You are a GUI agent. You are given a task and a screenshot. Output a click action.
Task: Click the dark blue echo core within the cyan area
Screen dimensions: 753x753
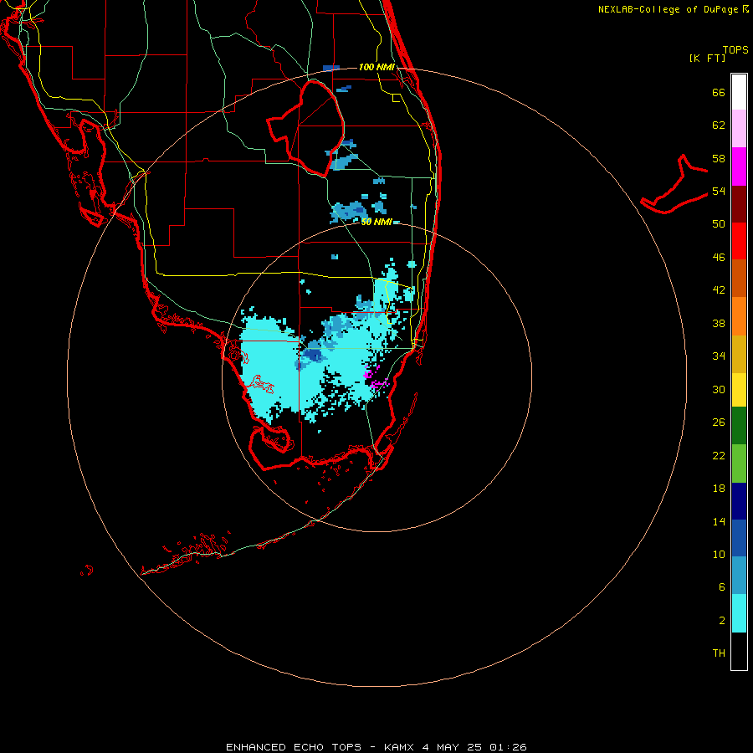click(x=314, y=356)
